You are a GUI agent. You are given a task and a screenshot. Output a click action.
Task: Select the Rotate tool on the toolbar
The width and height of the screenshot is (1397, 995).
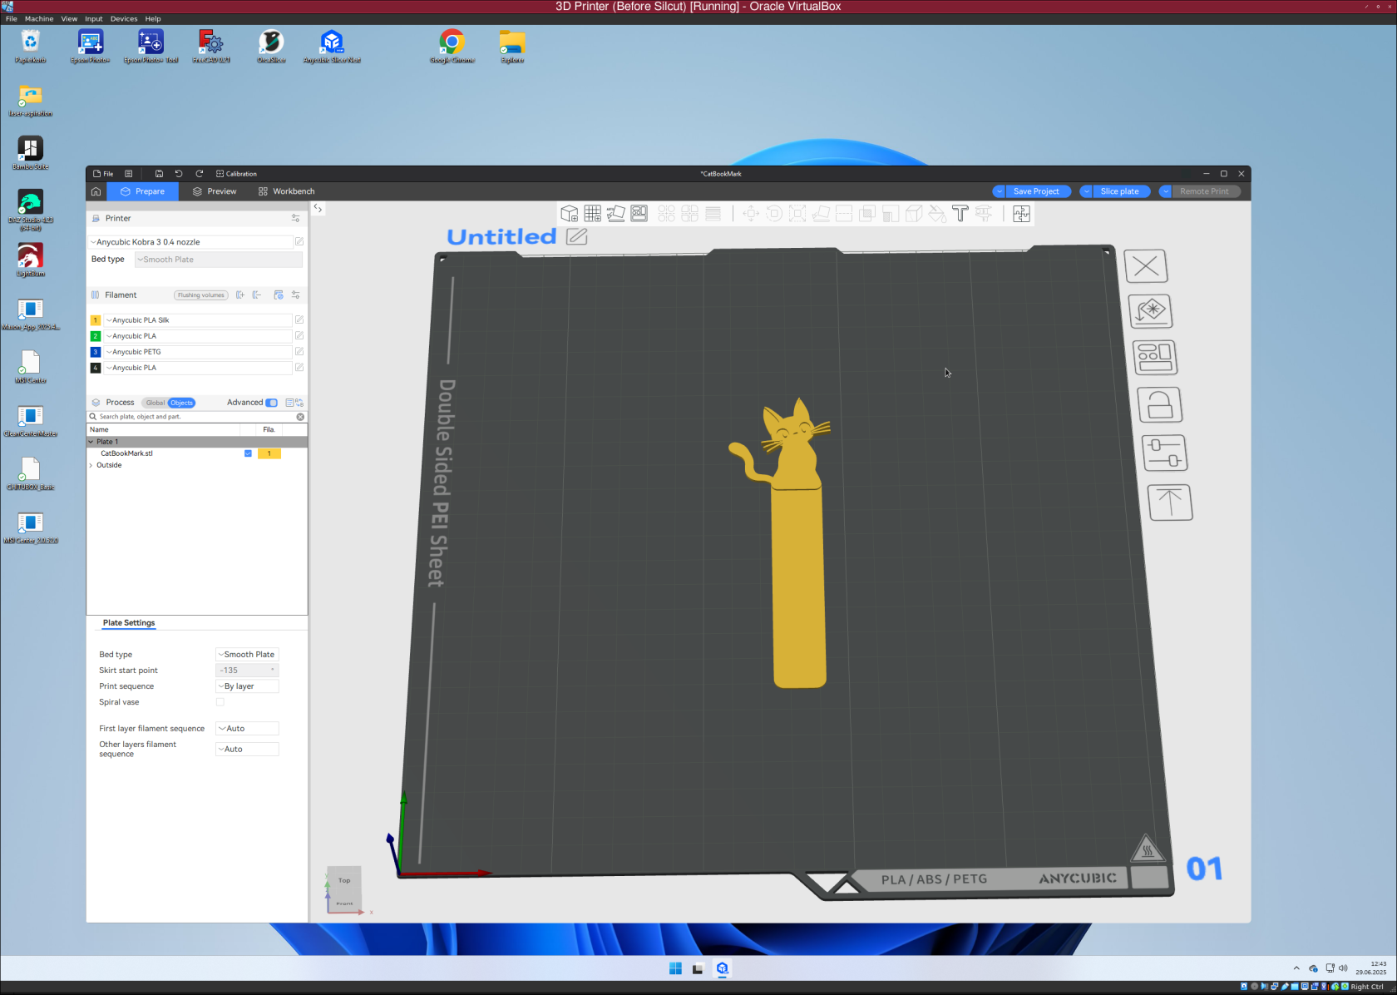click(774, 214)
